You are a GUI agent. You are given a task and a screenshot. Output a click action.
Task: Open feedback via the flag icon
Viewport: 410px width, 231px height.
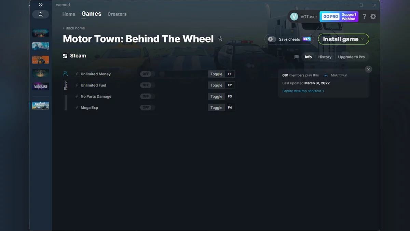(296, 57)
